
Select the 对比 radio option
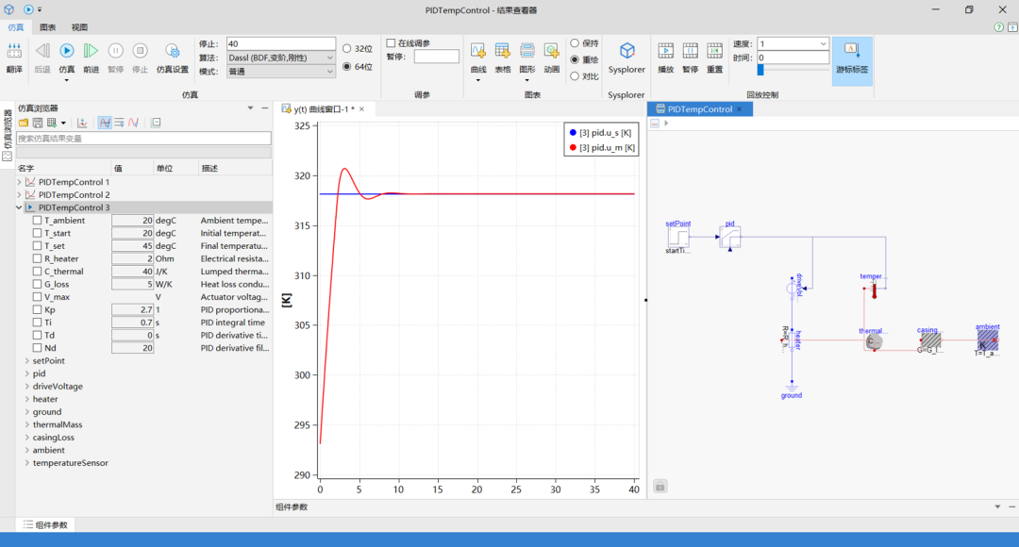tap(575, 76)
